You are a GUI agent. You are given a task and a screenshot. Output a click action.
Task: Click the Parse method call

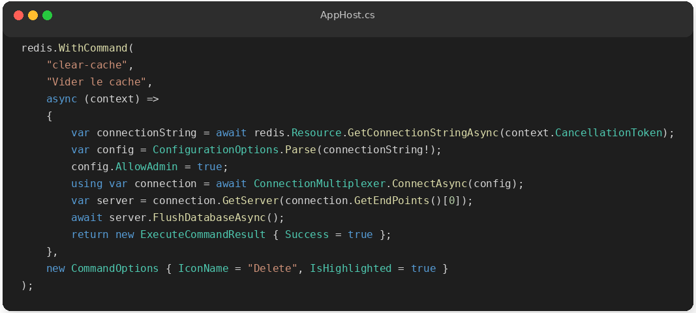coord(301,149)
